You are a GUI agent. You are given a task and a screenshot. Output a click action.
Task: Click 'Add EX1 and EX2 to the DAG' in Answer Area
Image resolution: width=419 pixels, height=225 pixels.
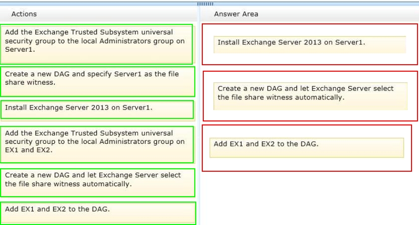(x=307, y=148)
